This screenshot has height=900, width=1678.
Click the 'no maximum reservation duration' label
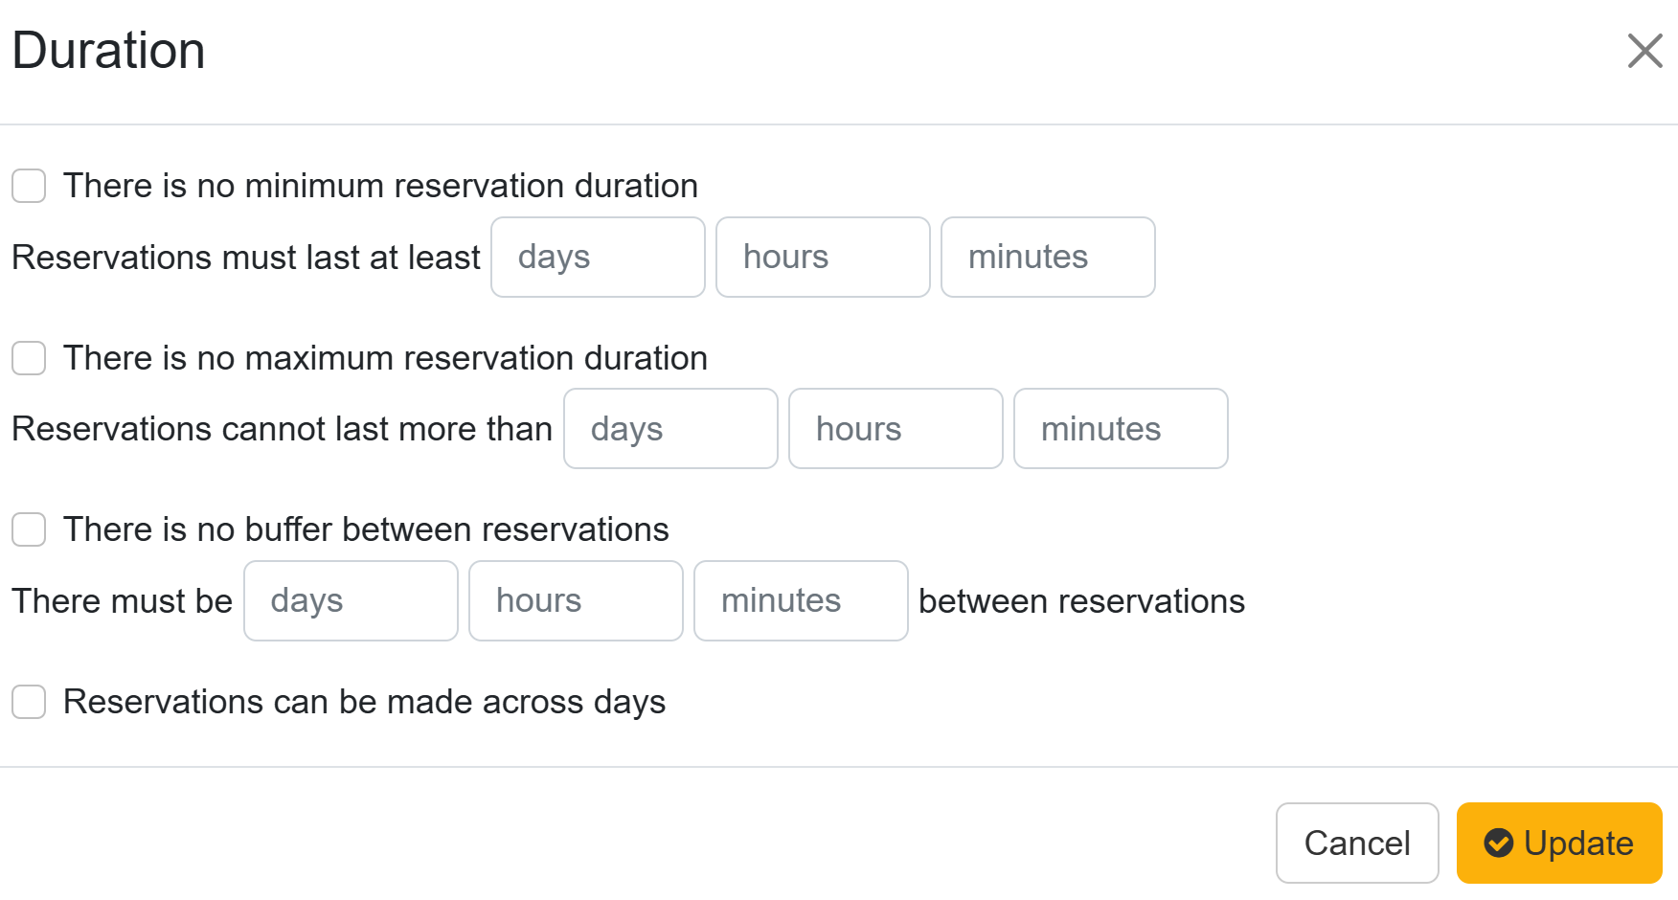pyautogui.click(x=385, y=358)
